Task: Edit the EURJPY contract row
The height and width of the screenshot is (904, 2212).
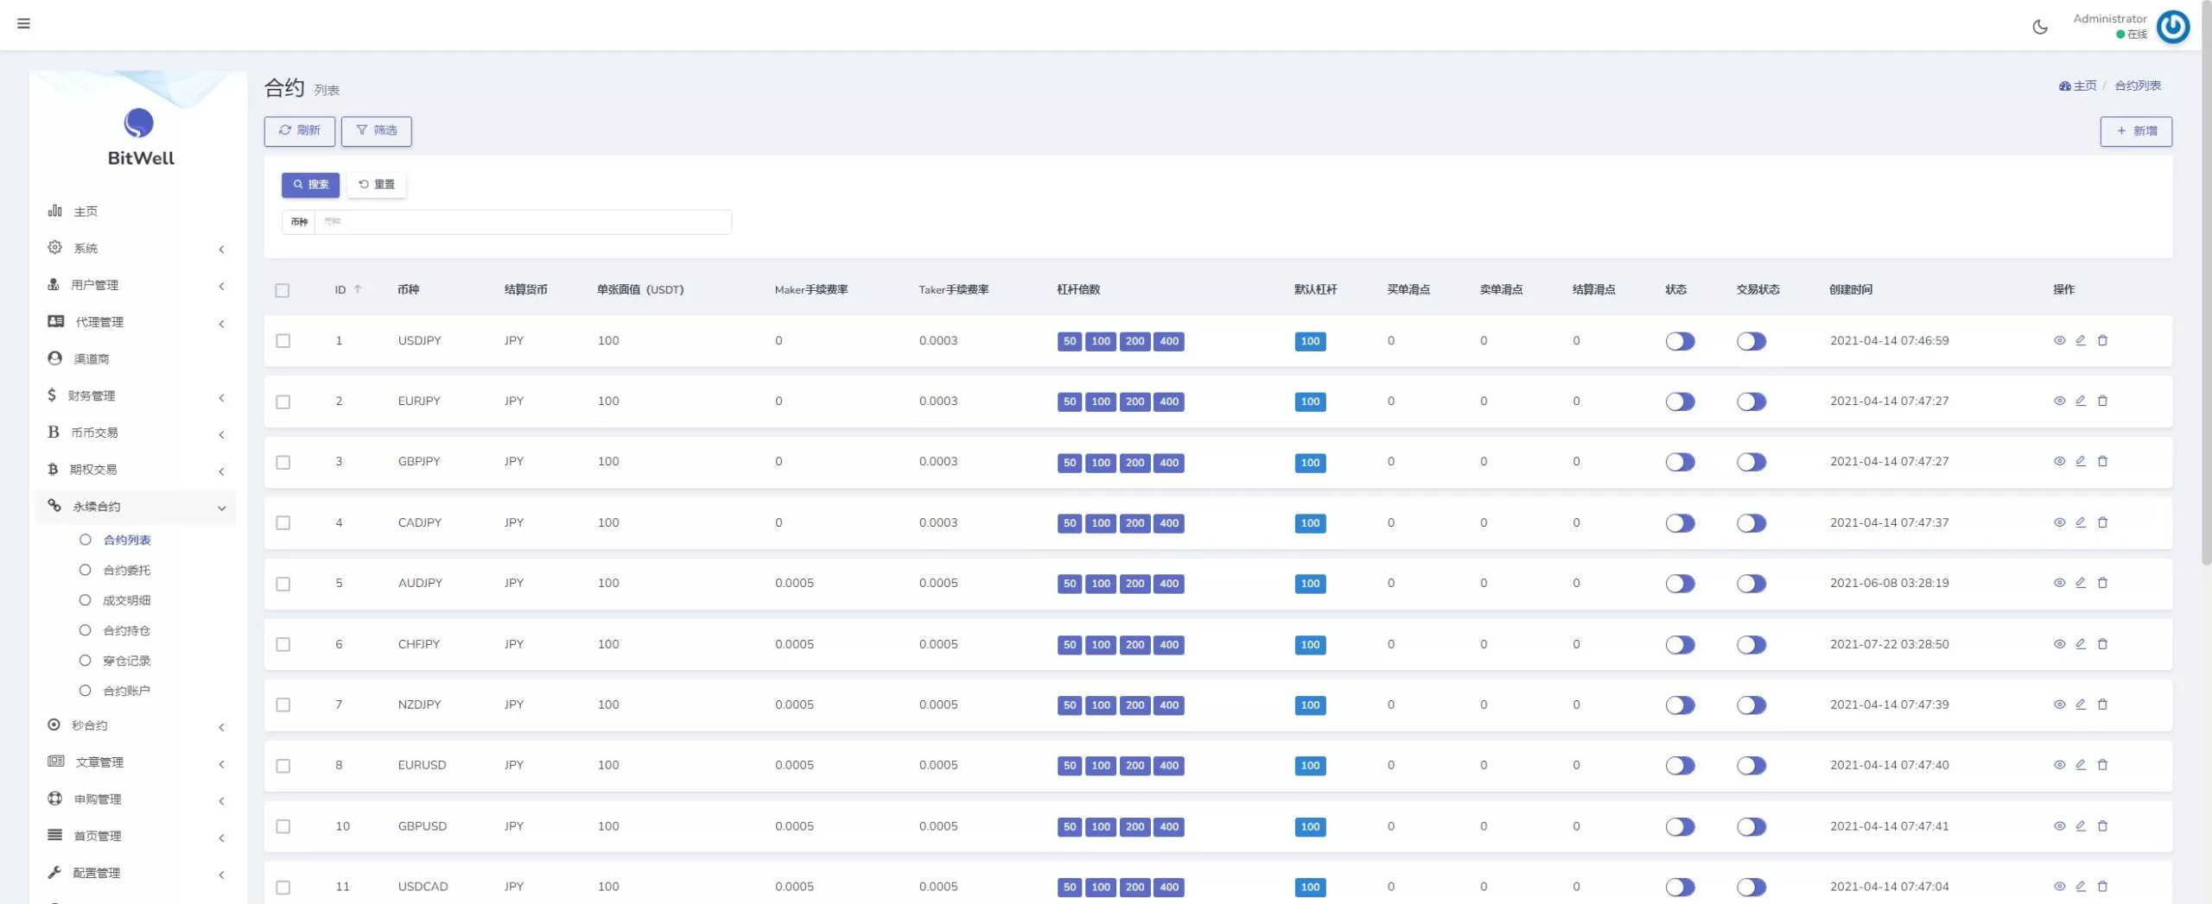Action: [2081, 401]
